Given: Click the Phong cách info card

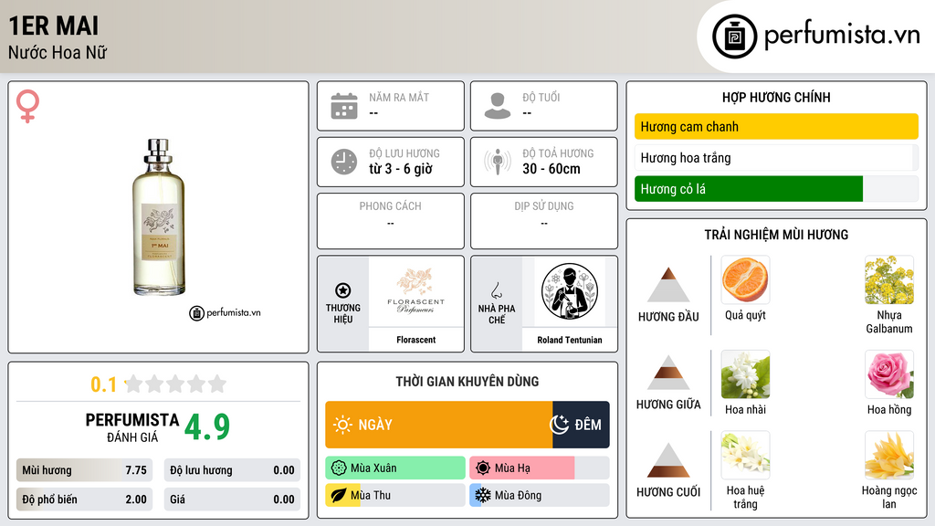Looking at the screenshot, I should click(x=391, y=221).
